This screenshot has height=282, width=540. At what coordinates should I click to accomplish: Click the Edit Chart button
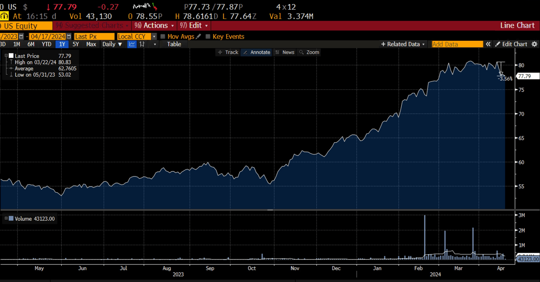click(511, 44)
